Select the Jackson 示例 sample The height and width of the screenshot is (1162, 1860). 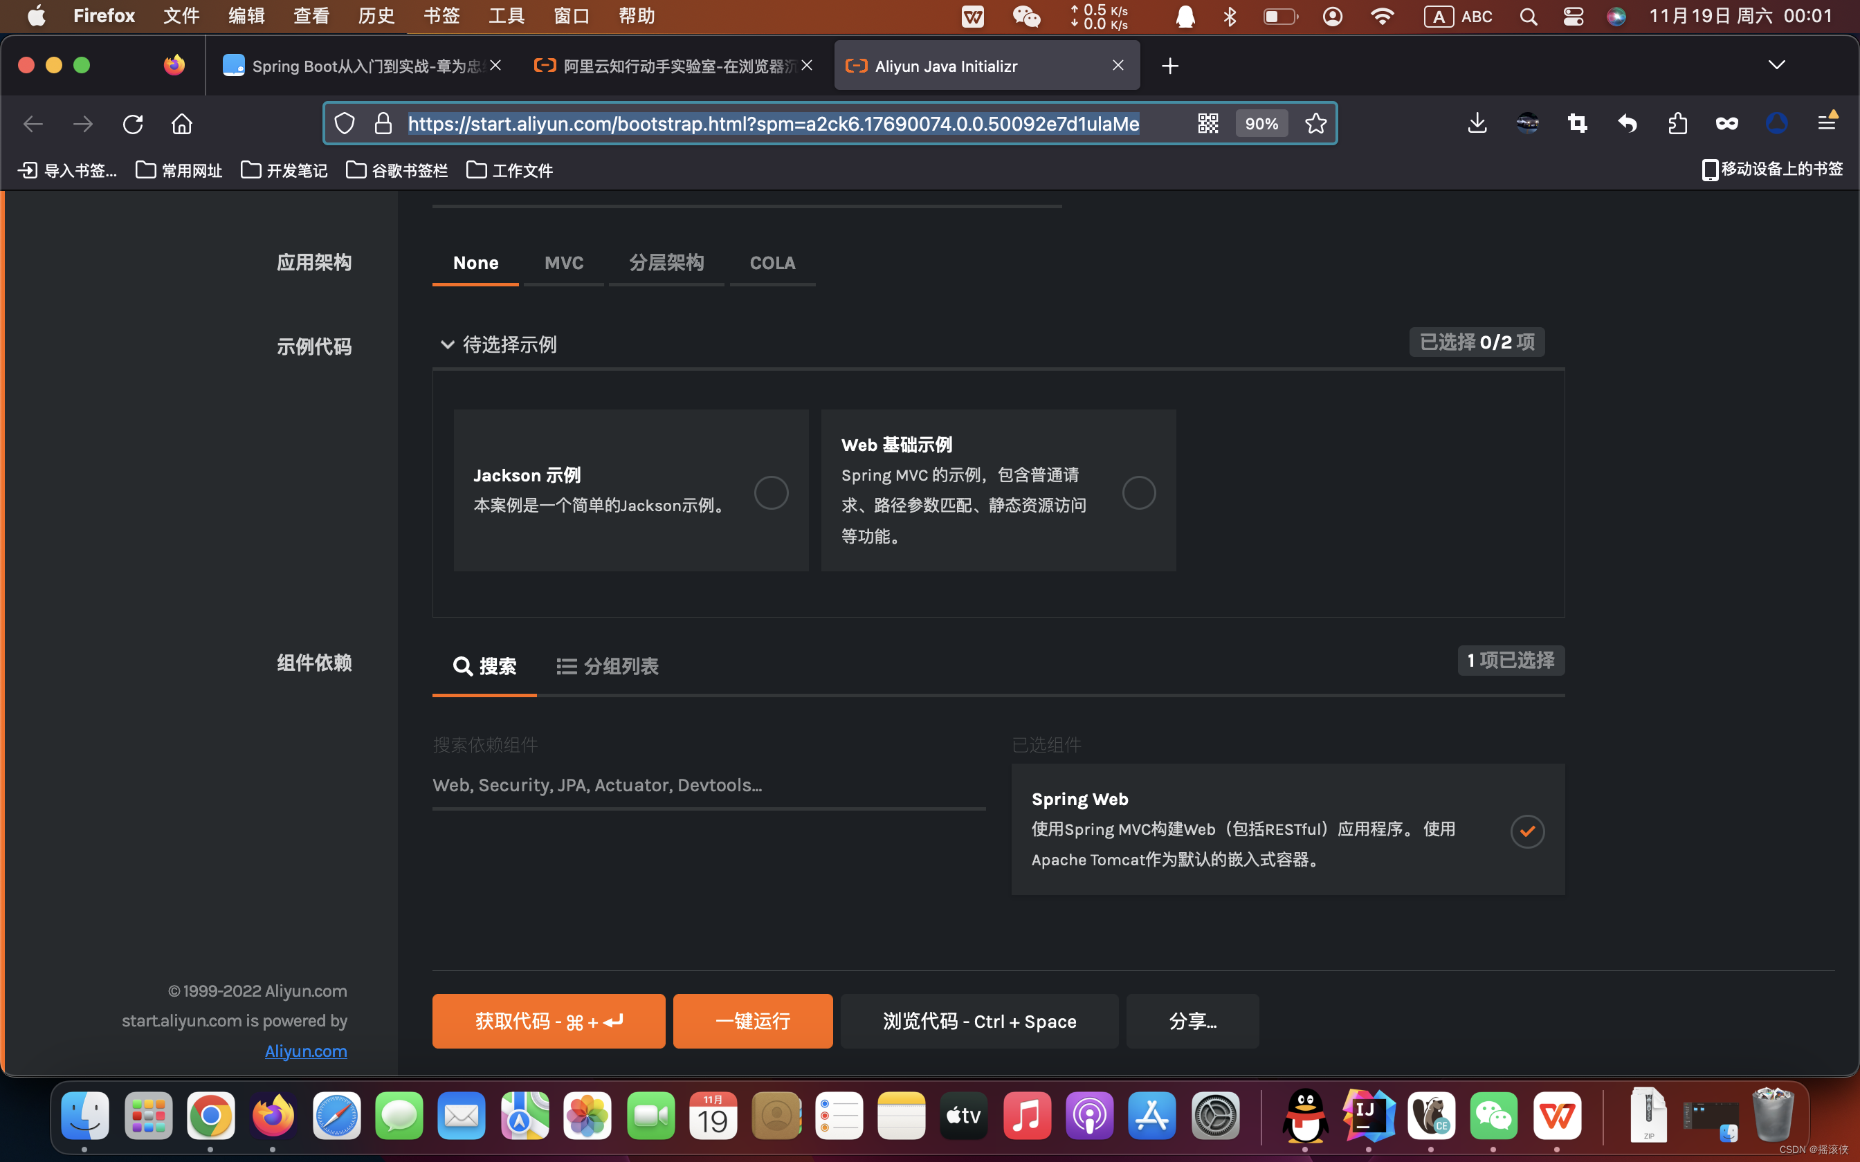[771, 492]
